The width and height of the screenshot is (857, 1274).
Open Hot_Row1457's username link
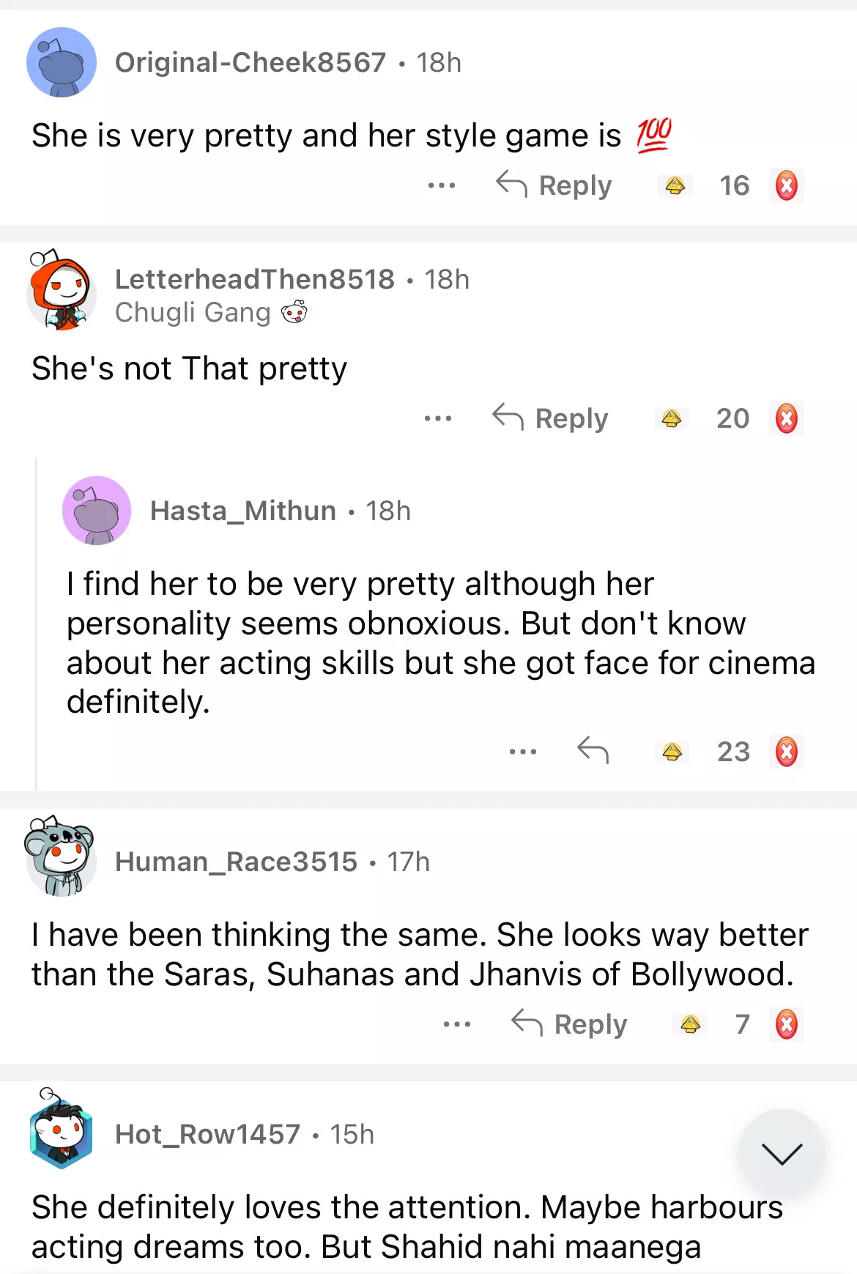[x=207, y=1134]
